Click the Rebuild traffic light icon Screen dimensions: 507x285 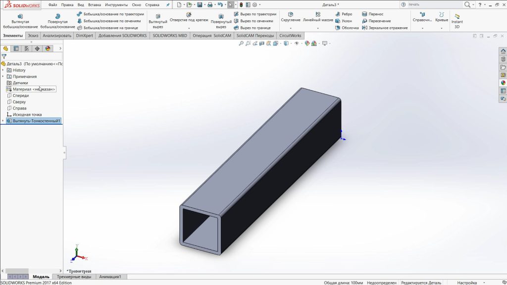coord(241,5)
